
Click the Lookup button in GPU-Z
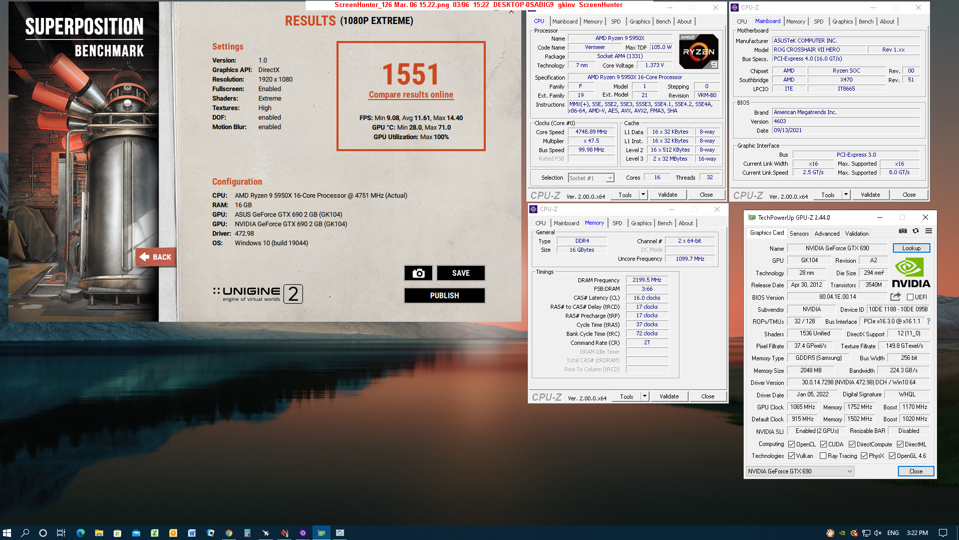[x=911, y=248]
